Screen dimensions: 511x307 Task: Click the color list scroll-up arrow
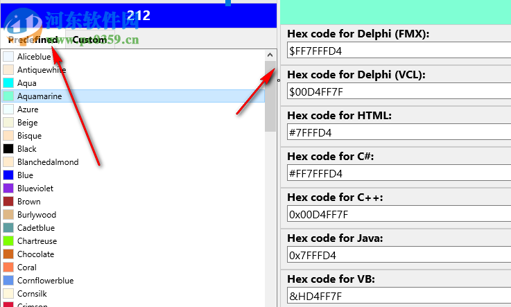click(270, 55)
